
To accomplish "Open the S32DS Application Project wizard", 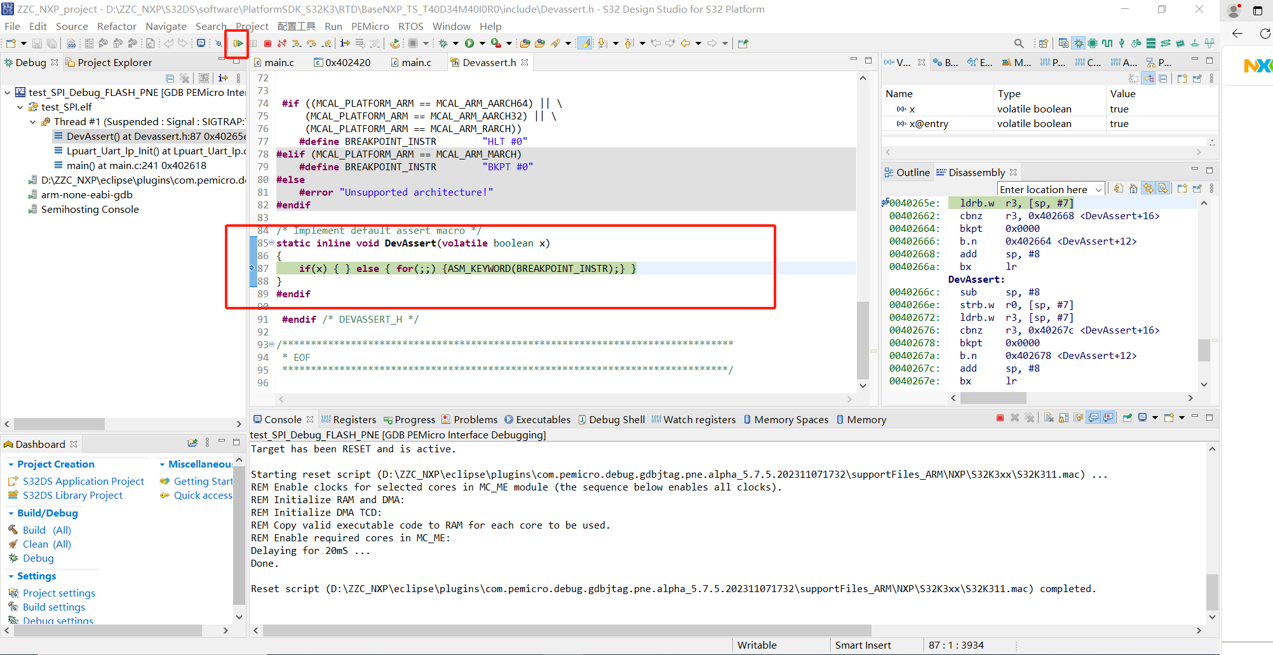I will (x=83, y=481).
